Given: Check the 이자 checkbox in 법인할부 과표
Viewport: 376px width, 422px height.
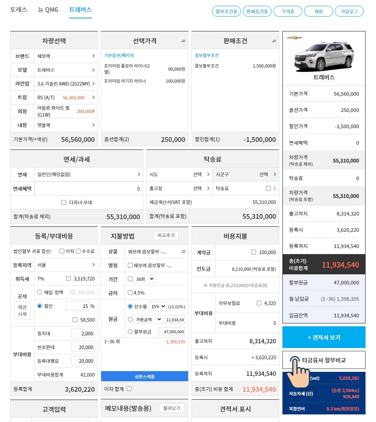Looking at the screenshot, I should 62,251.
